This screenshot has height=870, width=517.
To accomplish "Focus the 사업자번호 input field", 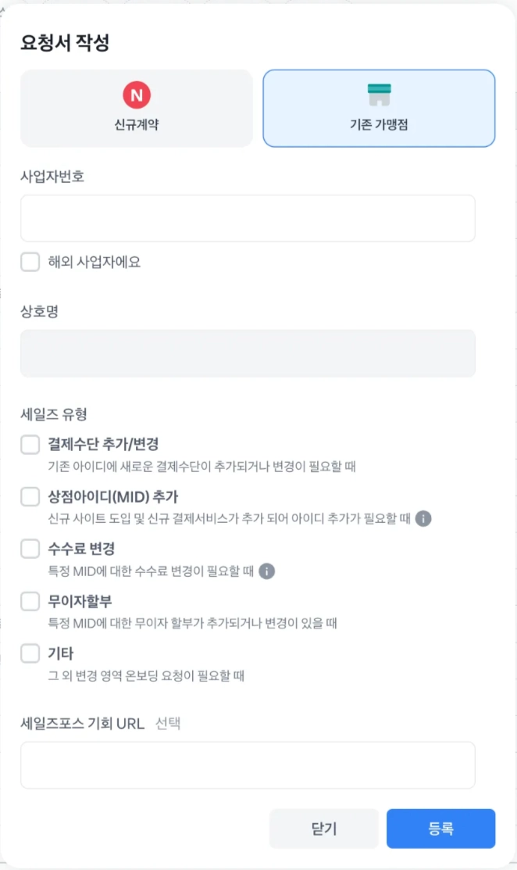I will tap(248, 218).
